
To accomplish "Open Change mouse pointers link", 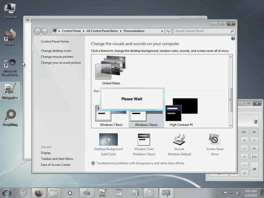I will coord(57,56).
